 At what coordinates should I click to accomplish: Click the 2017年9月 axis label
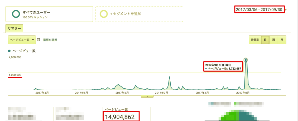(243, 93)
